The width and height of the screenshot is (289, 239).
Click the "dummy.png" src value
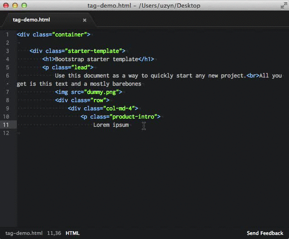(x=101, y=92)
